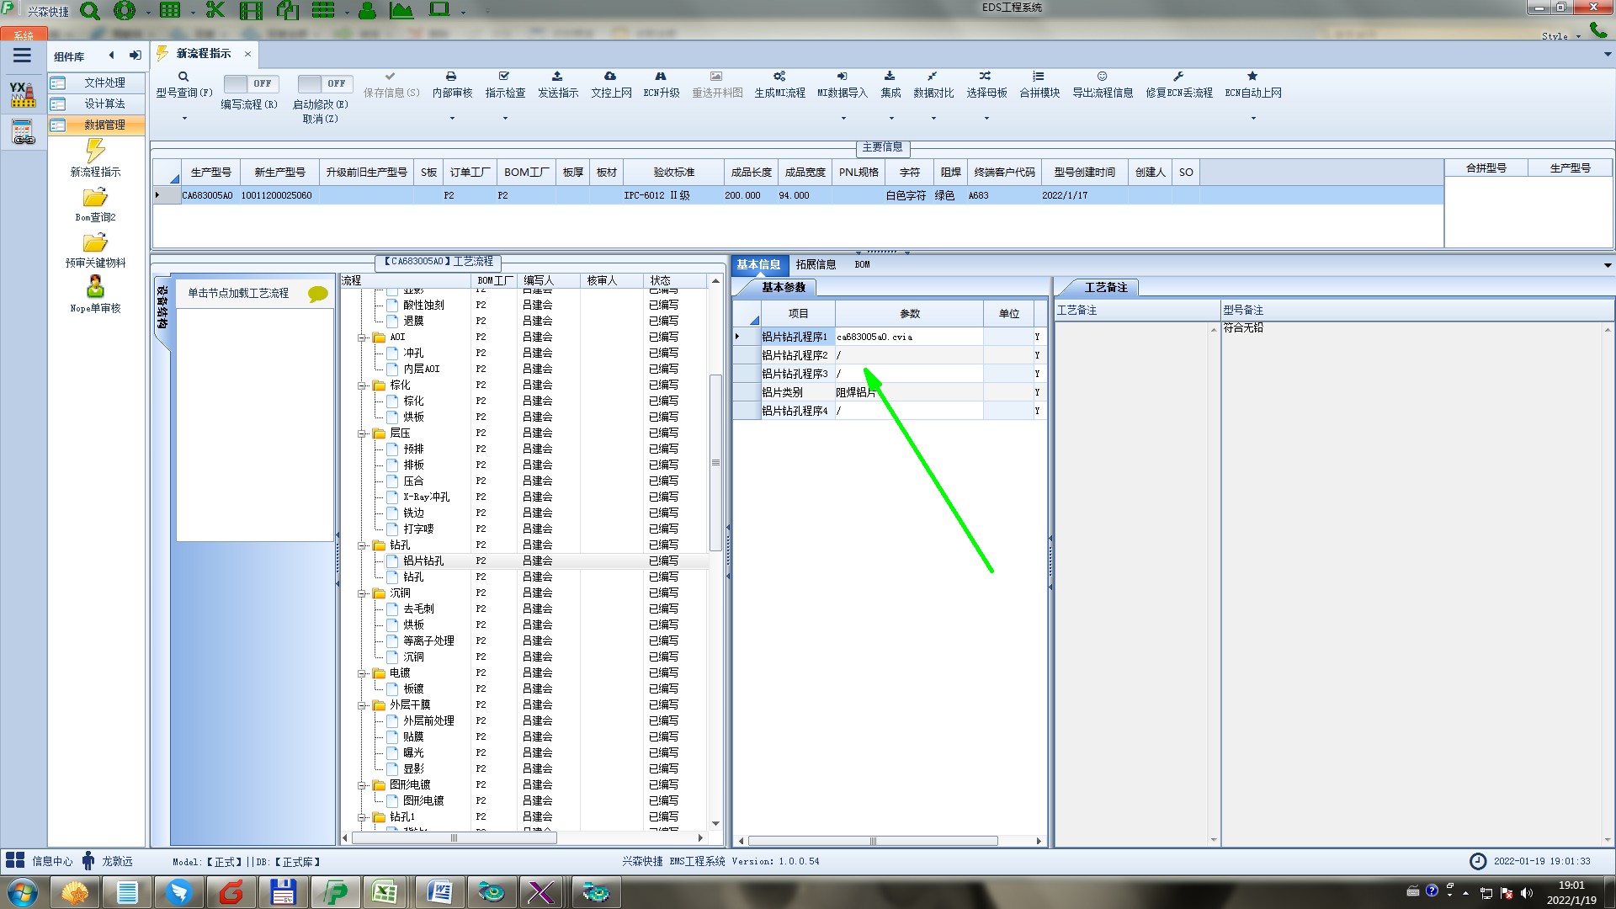Open Excel from the Windows taskbar

(385, 892)
